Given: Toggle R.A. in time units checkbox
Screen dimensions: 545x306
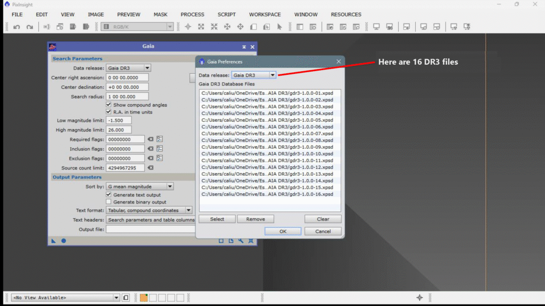Looking at the screenshot, I should click(109, 112).
